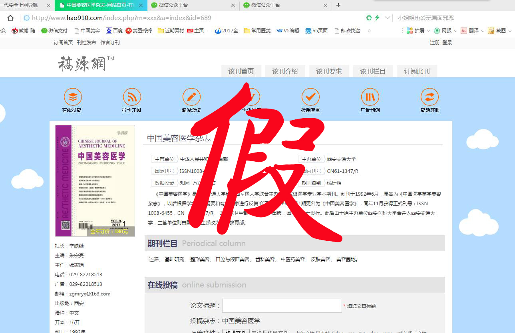Open the V5编辑 bookmark
Screen dimensions: 515x333
coord(288,31)
